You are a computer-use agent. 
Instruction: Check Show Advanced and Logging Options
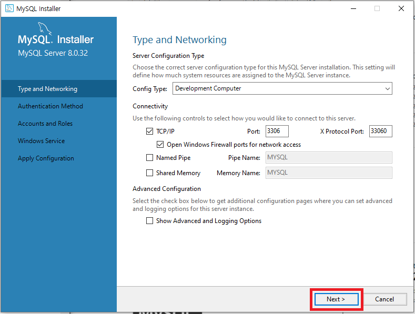(x=149, y=220)
